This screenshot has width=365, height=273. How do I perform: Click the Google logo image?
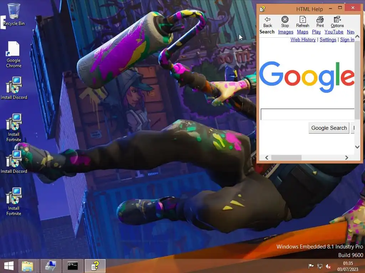click(307, 77)
